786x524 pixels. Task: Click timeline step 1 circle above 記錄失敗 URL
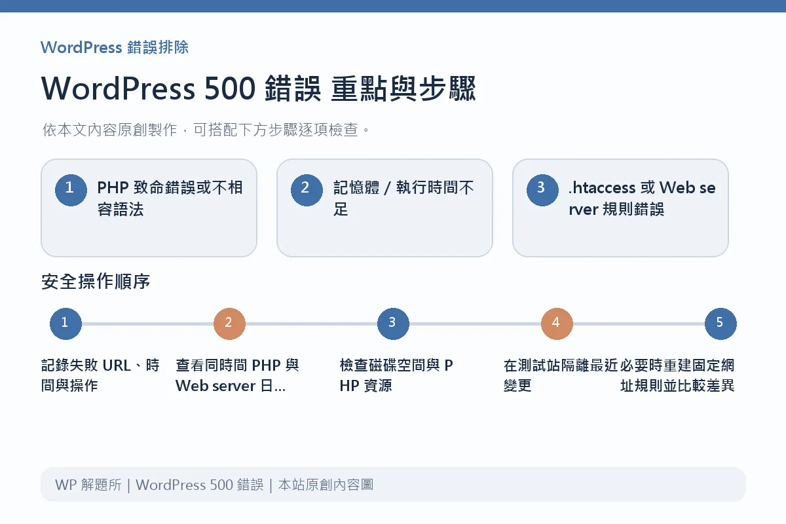point(65,324)
